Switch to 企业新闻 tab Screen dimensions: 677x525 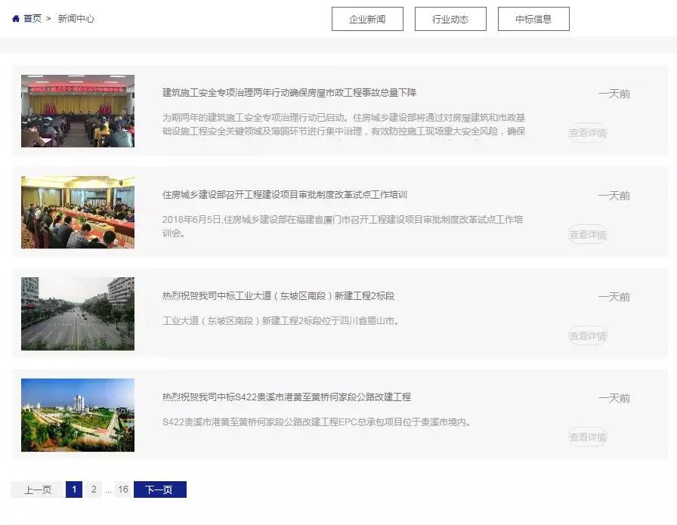click(x=367, y=19)
